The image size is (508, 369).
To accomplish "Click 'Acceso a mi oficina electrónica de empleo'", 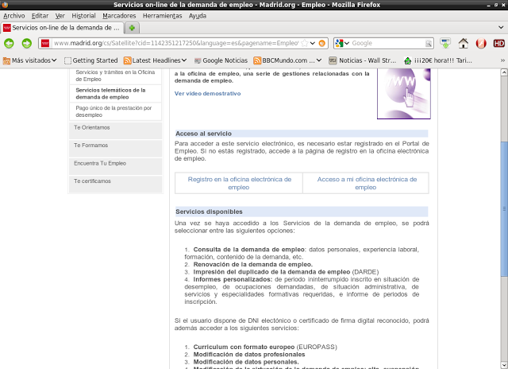I will click(365, 183).
